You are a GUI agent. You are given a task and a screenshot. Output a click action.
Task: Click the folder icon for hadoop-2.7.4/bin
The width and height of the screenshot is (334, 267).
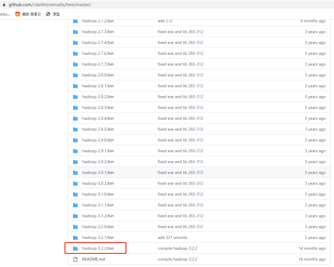[x=75, y=43]
